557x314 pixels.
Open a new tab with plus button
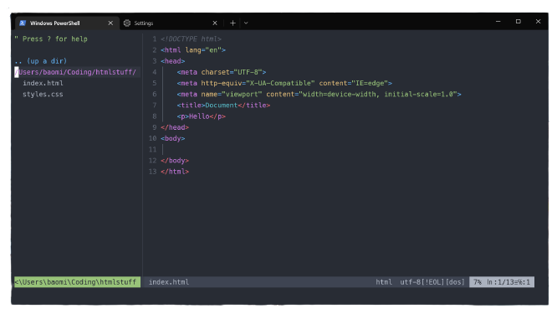[233, 23]
